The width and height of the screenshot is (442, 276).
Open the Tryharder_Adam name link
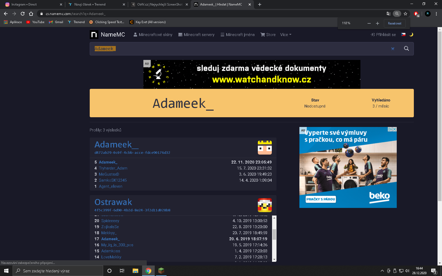click(113, 168)
